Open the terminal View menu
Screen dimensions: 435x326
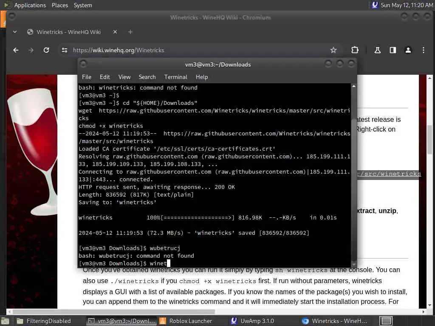coord(124,77)
